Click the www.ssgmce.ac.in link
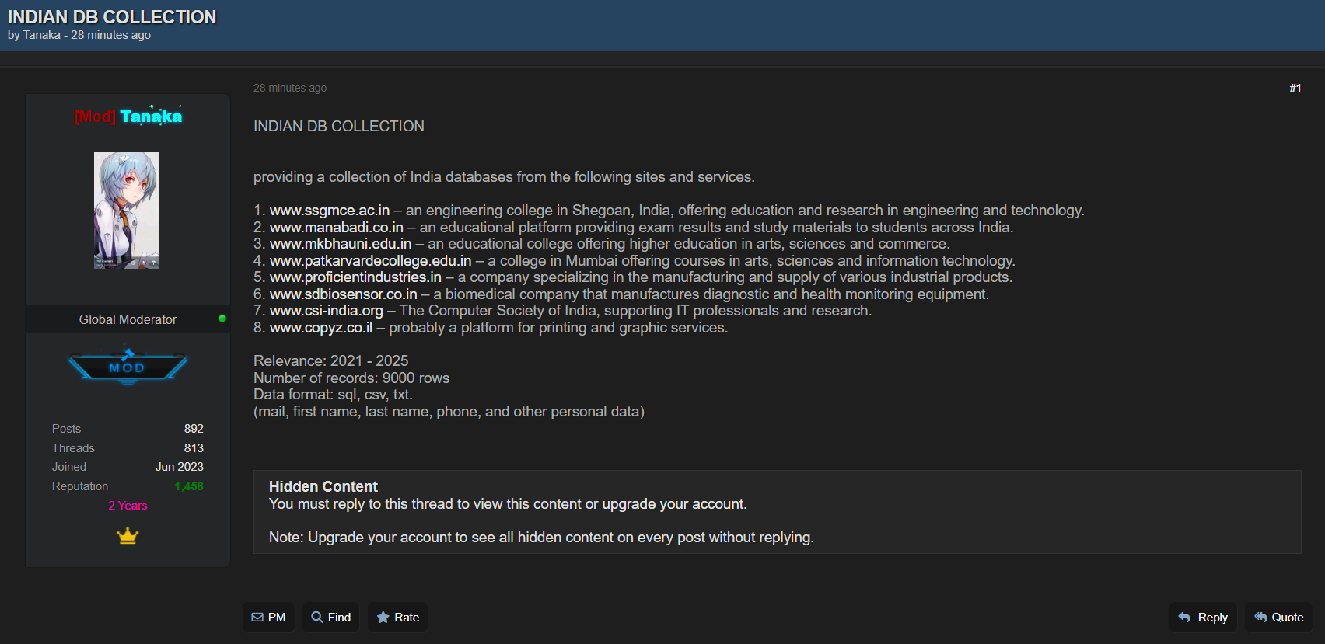Screen dimensions: 1325x644 point(330,211)
